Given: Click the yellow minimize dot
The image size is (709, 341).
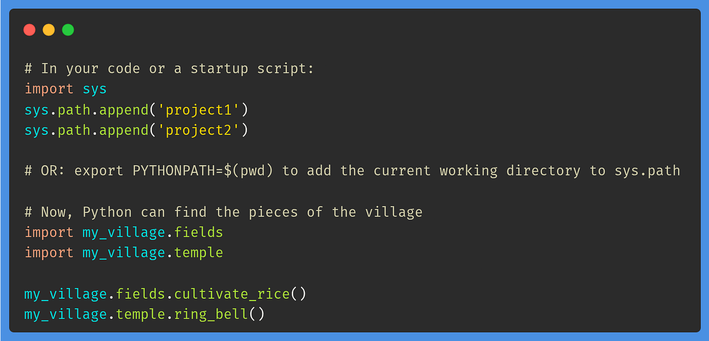Looking at the screenshot, I should point(49,30).
